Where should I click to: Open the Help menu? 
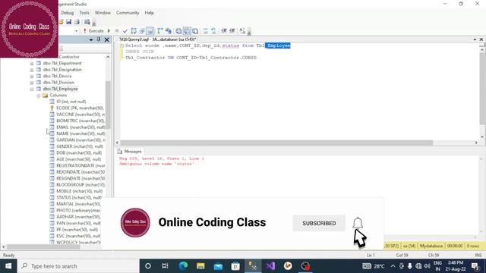[149, 13]
